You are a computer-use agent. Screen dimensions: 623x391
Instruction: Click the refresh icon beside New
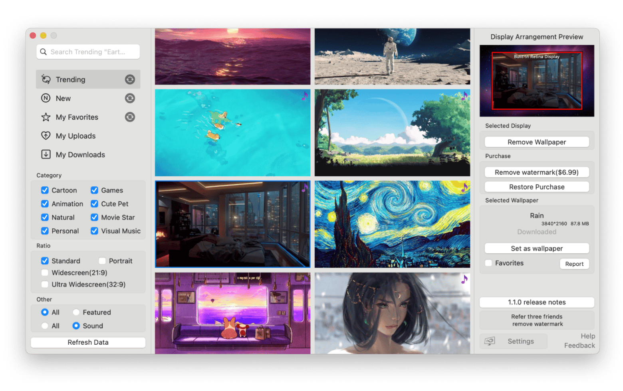click(x=130, y=98)
